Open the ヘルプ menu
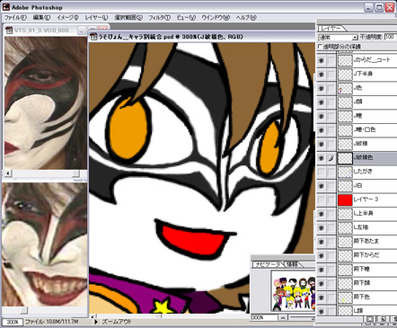Image resolution: width=397 pixels, height=328 pixels. (x=246, y=18)
